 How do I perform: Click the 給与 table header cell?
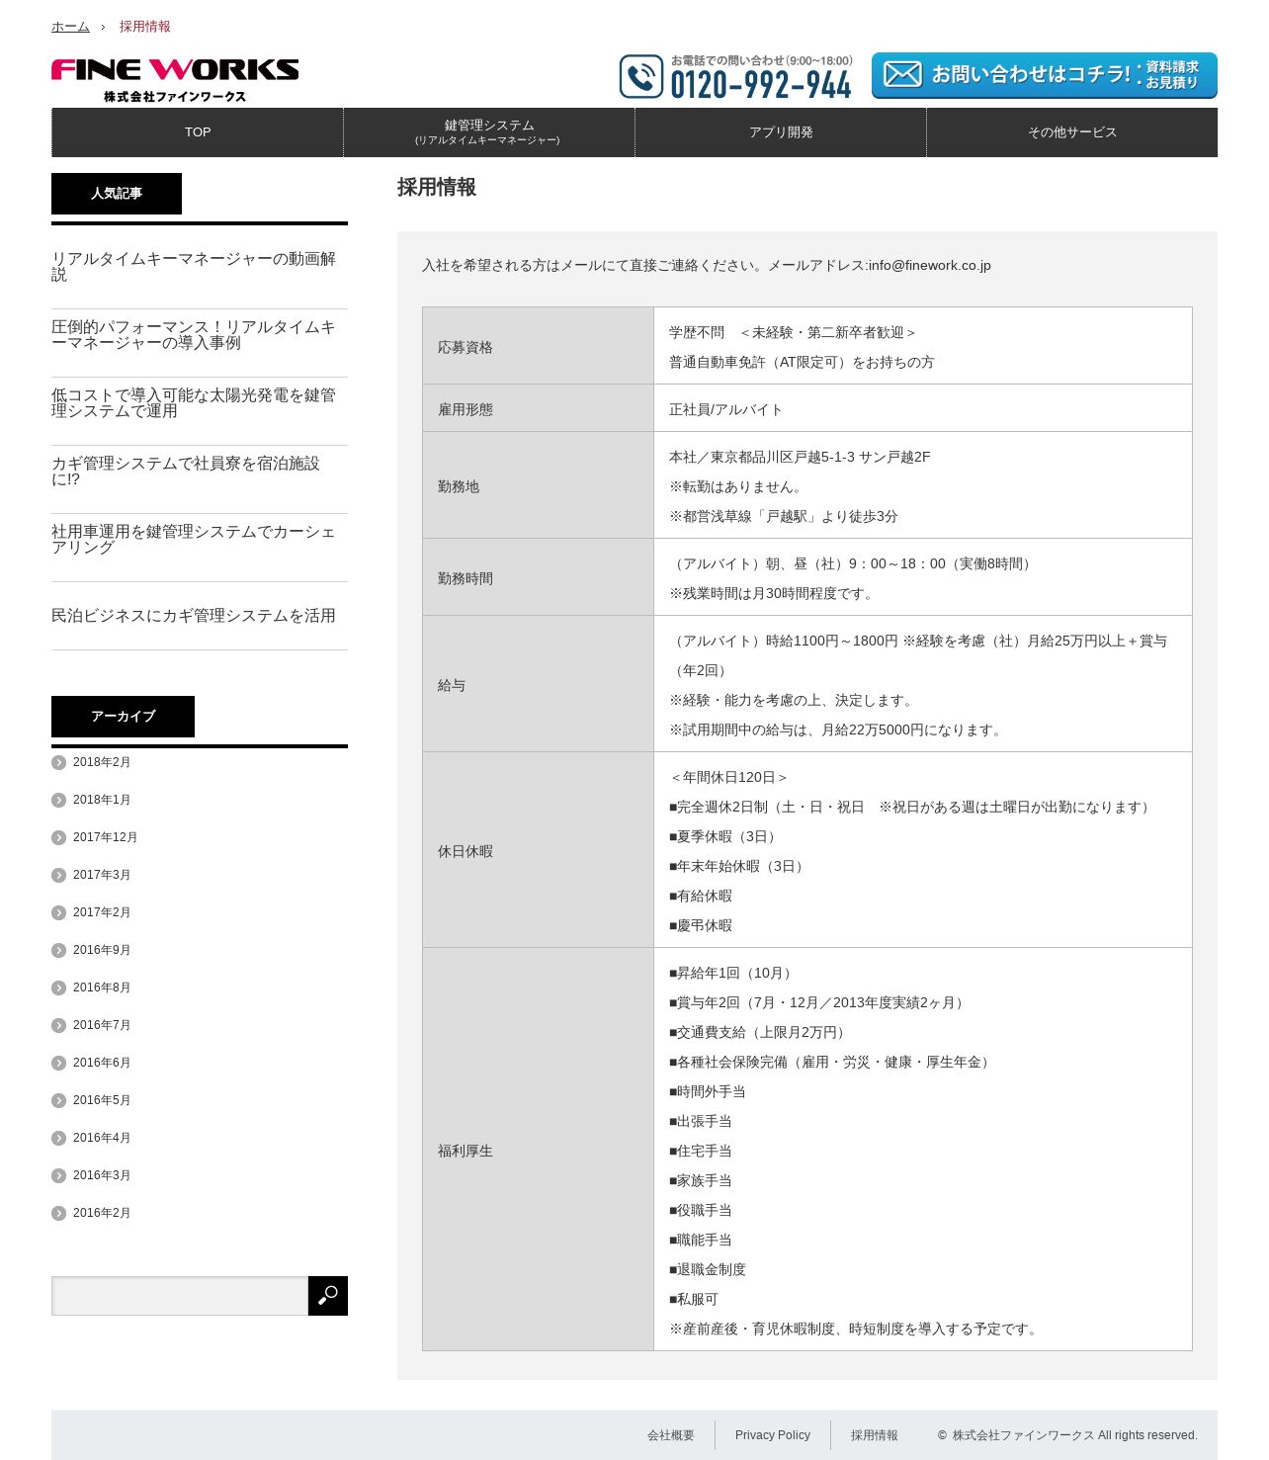coord(538,684)
